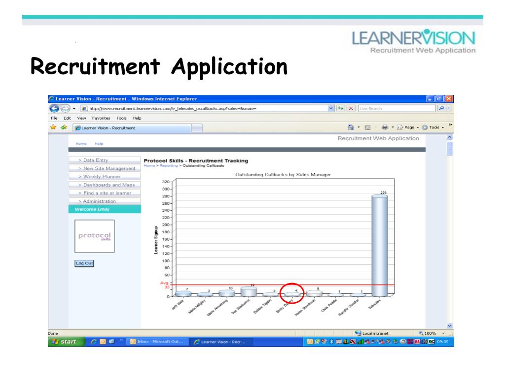
Task: Click the protocol skills logo image
Action: click(94, 236)
